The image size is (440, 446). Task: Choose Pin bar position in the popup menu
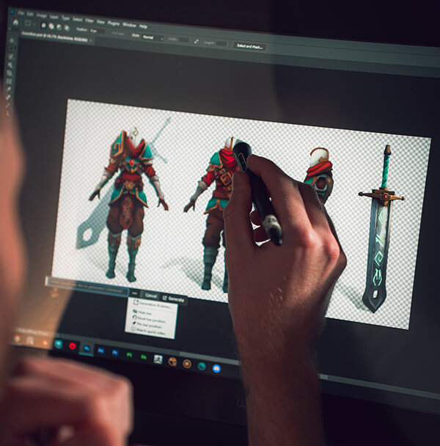pos(147,326)
